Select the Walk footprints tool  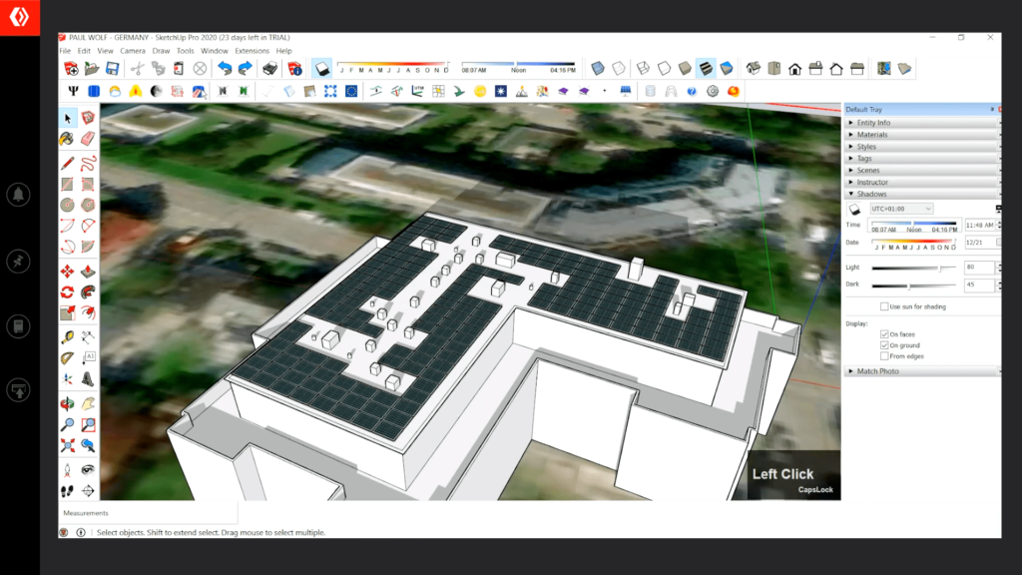pyautogui.click(x=67, y=491)
